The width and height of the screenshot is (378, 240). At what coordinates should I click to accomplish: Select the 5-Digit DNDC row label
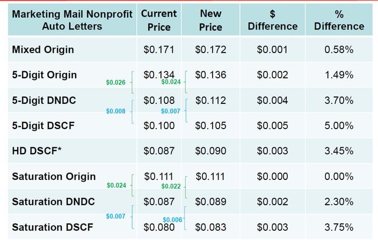click(43, 100)
